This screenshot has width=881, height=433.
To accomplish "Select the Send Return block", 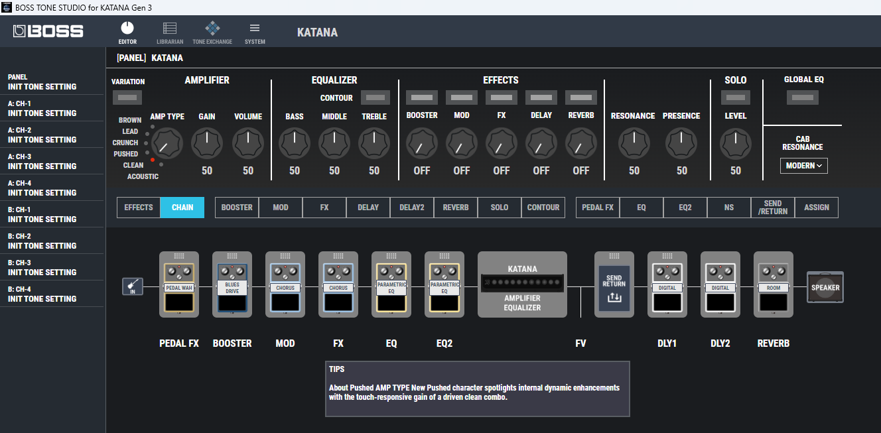I will [x=614, y=289].
